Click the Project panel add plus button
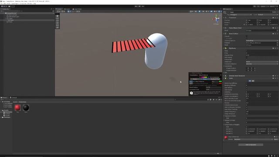The height and width of the screenshot is (157, 279). (1, 100)
